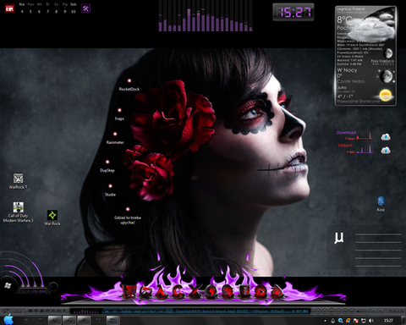Open the red letter C dock icon
Image resolution: width=406 pixels, height=325 pixels.
point(178,292)
